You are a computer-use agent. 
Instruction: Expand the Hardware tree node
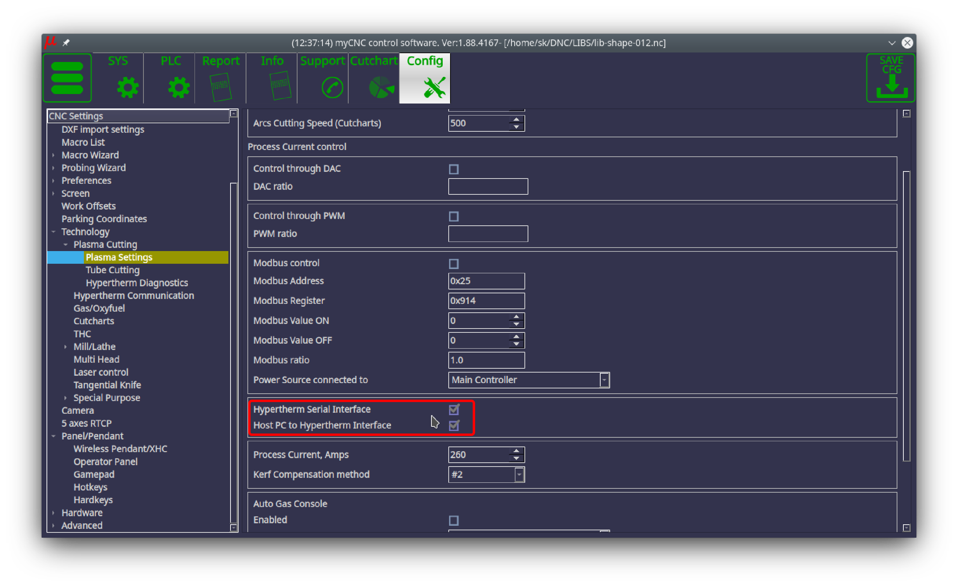pos(53,513)
